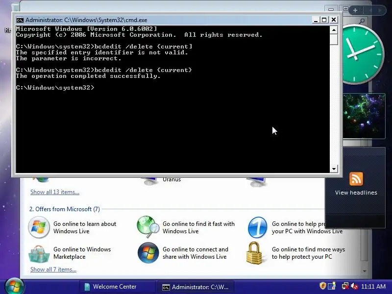Image resolution: width=392 pixels, height=294 pixels.
Task: Click sidebar previous gadgets page arrow
Action: [370, 10]
